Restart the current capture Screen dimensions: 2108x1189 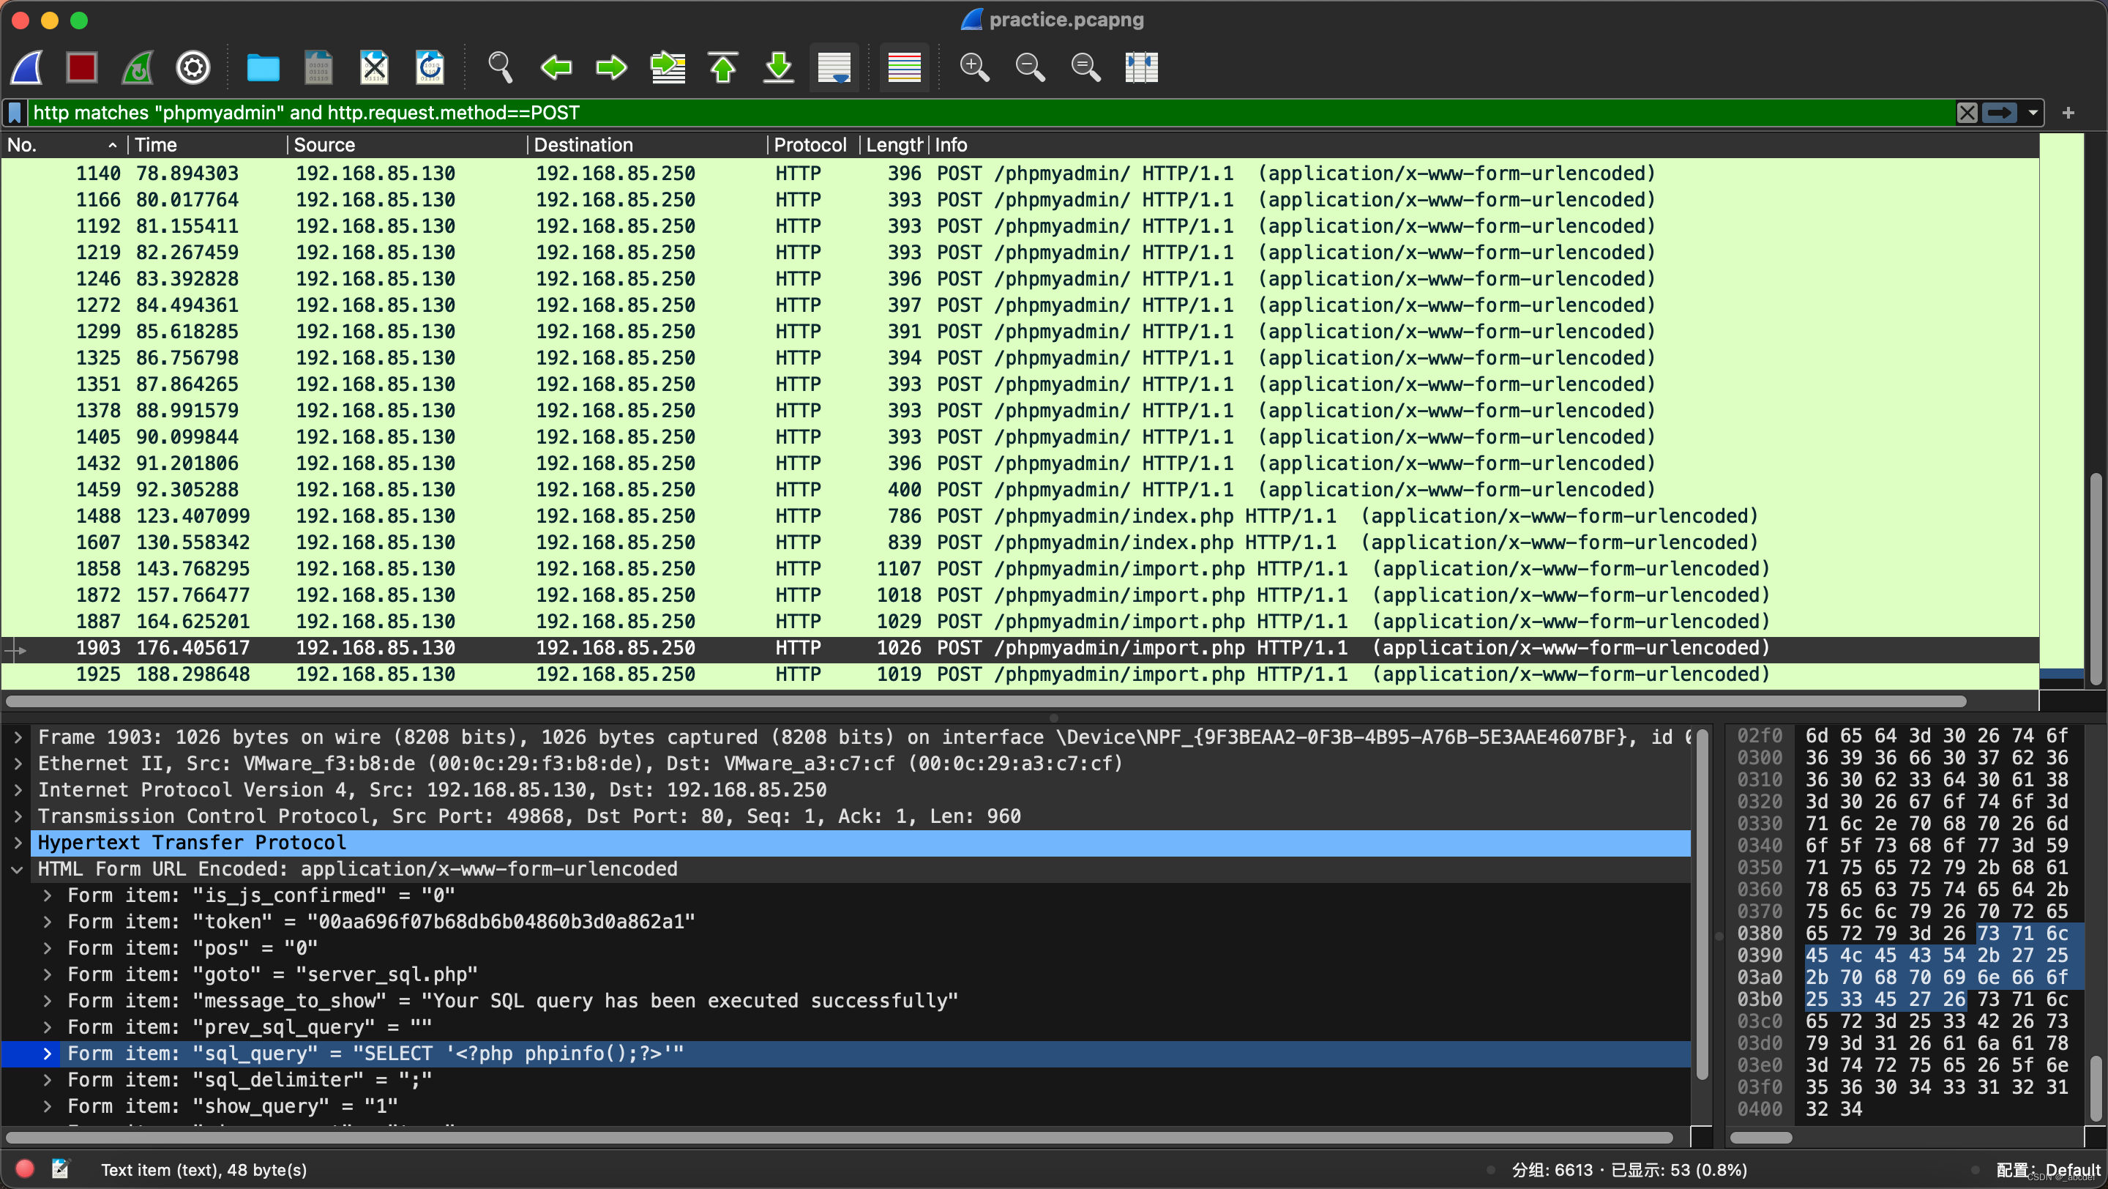tap(138, 67)
